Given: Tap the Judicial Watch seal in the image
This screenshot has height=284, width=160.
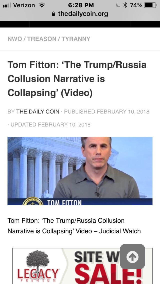Looking at the screenshot, I should pyautogui.click(x=33, y=201).
